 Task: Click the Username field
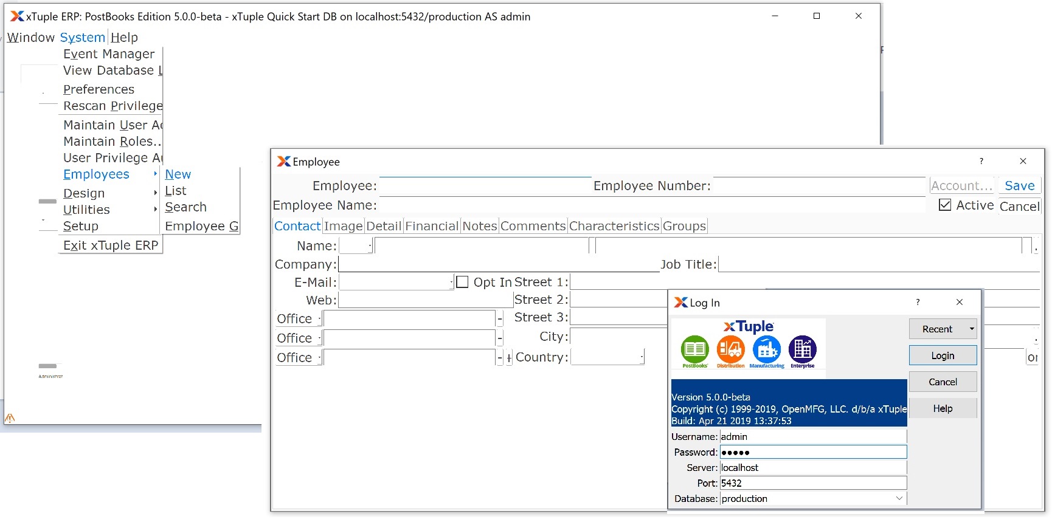click(813, 436)
